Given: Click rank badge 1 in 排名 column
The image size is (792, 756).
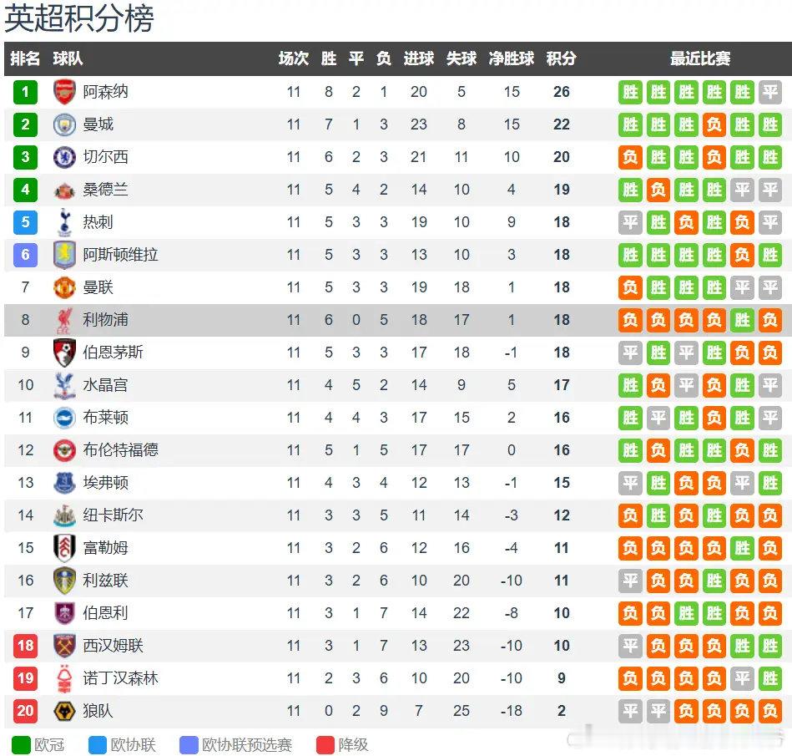Looking at the screenshot, I should pos(25,92).
